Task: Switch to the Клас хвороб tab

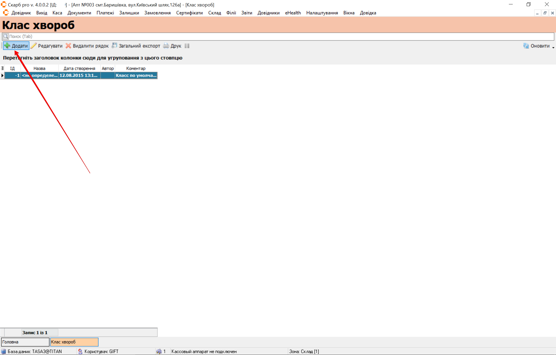Action: [x=74, y=342]
